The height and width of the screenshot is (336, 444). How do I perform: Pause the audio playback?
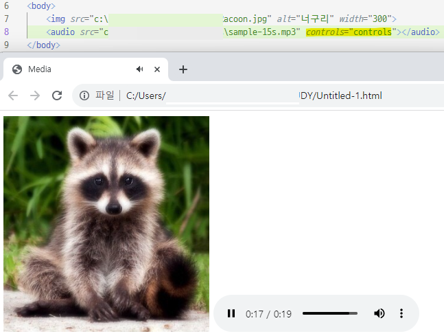tap(231, 313)
